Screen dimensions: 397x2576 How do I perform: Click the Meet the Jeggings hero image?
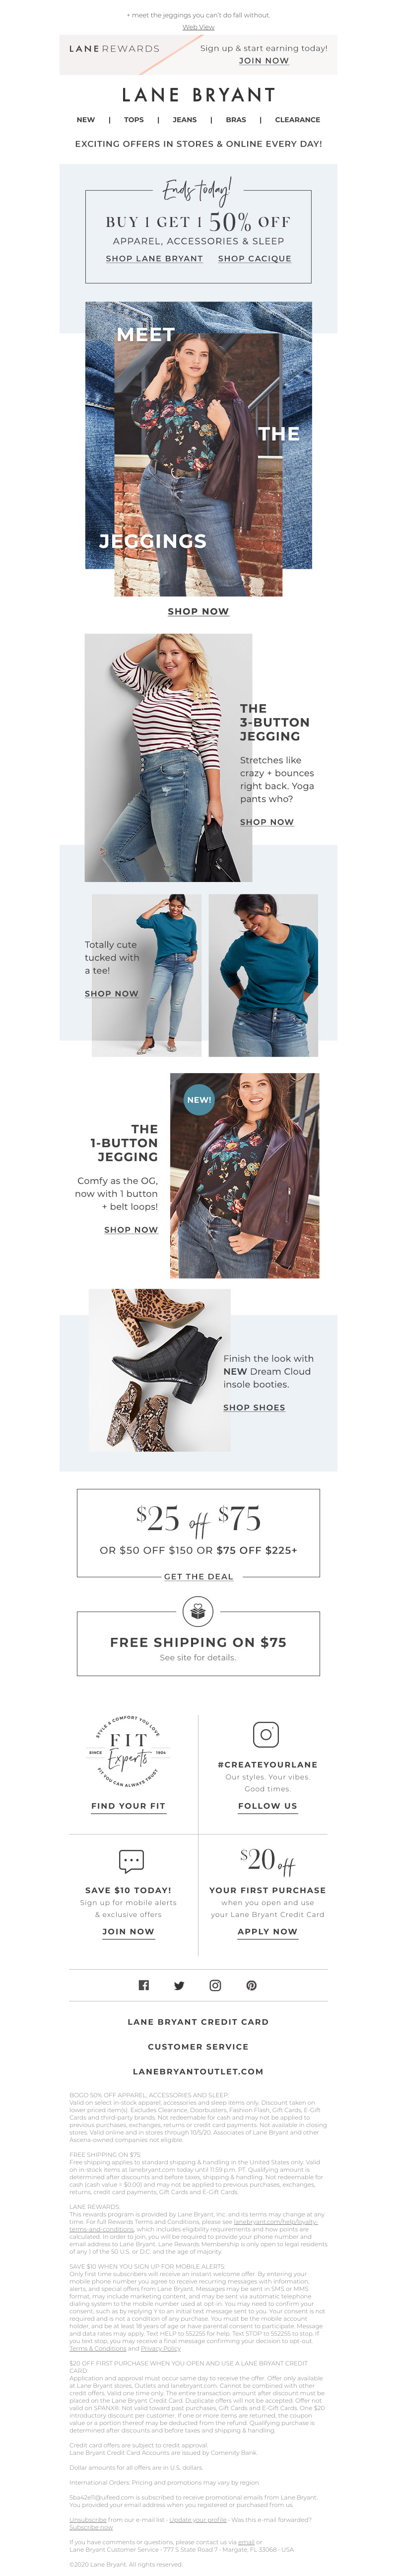[198, 449]
